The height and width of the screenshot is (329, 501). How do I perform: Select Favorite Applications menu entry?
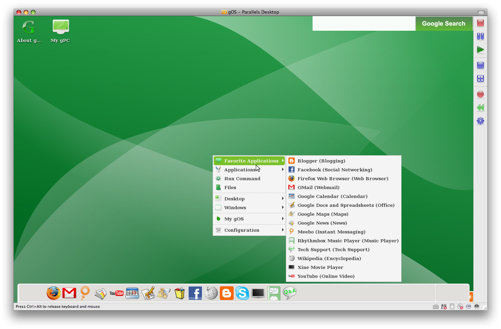[249, 161]
